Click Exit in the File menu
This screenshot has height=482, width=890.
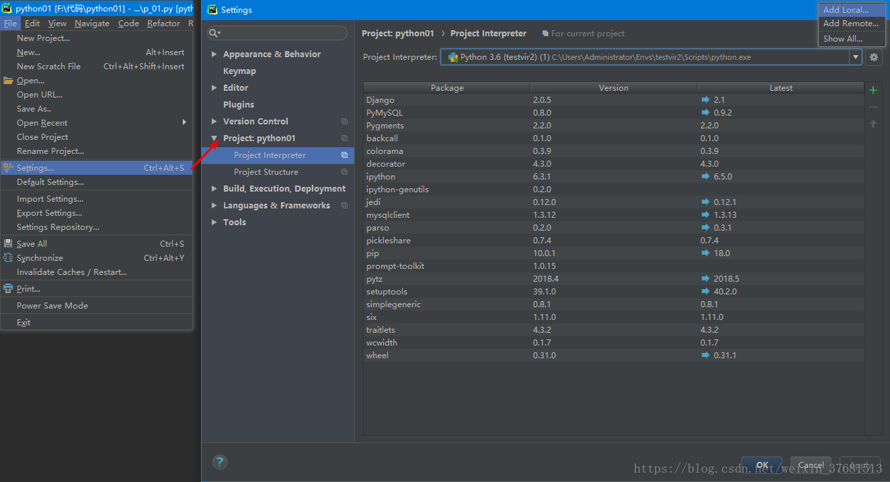pos(96,323)
